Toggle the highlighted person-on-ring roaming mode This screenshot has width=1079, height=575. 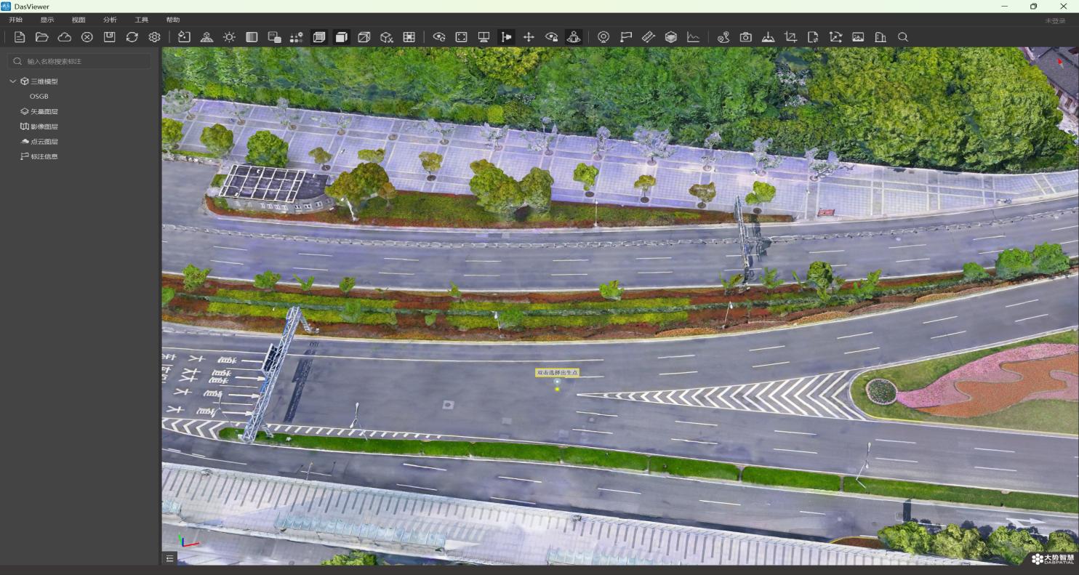(574, 37)
